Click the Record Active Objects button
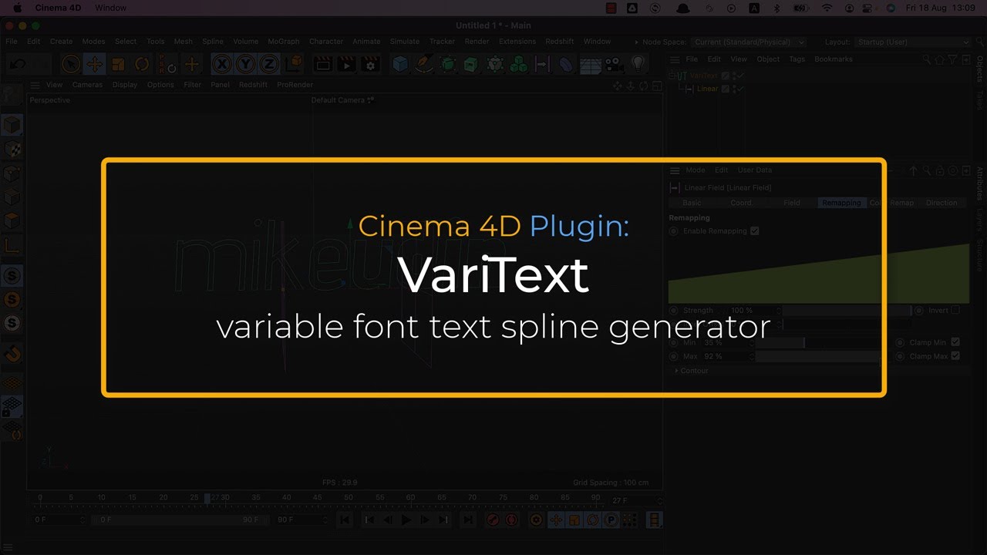987x555 pixels. 493,520
